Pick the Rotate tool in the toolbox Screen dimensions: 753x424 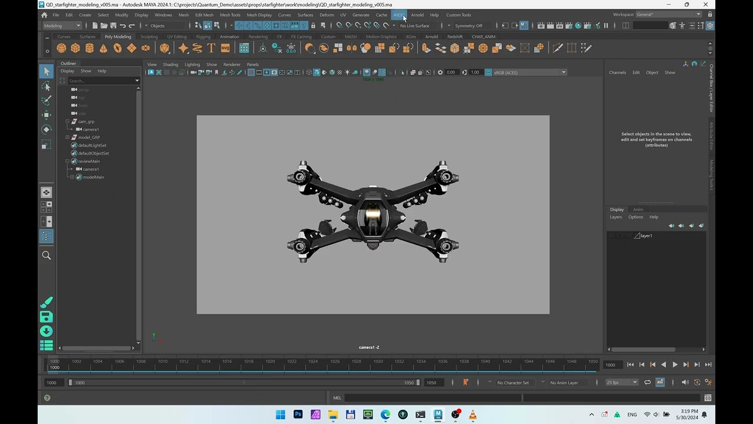coord(46,130)
